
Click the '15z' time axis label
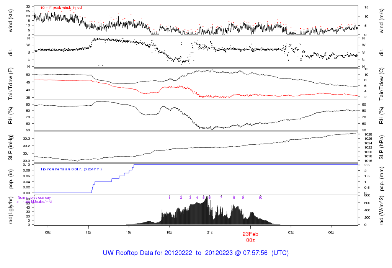coord(129,232)
